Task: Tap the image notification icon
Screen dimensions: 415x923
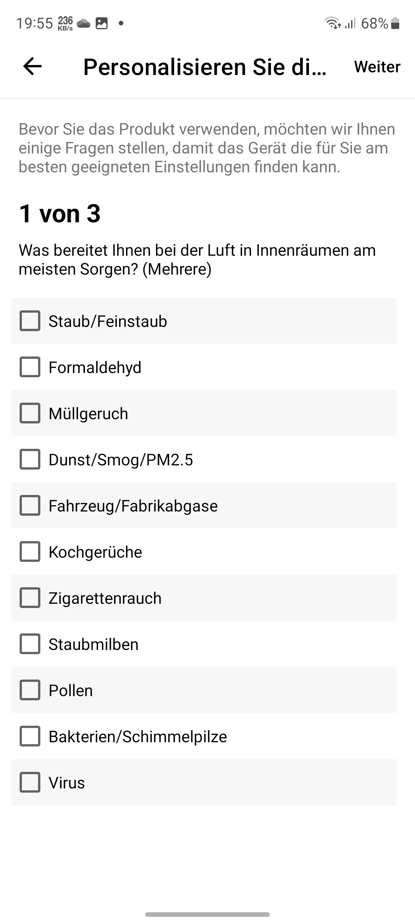Action: (101, 23)
